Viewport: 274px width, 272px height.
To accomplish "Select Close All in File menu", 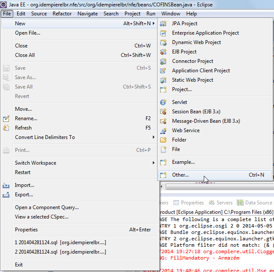I will (x=25, y=55).
